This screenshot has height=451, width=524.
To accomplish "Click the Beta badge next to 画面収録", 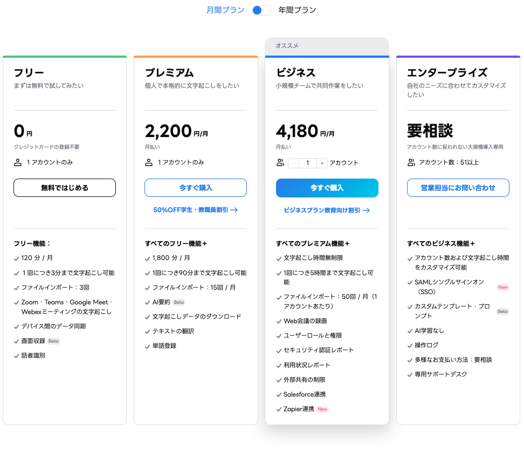I will (53, 341).
